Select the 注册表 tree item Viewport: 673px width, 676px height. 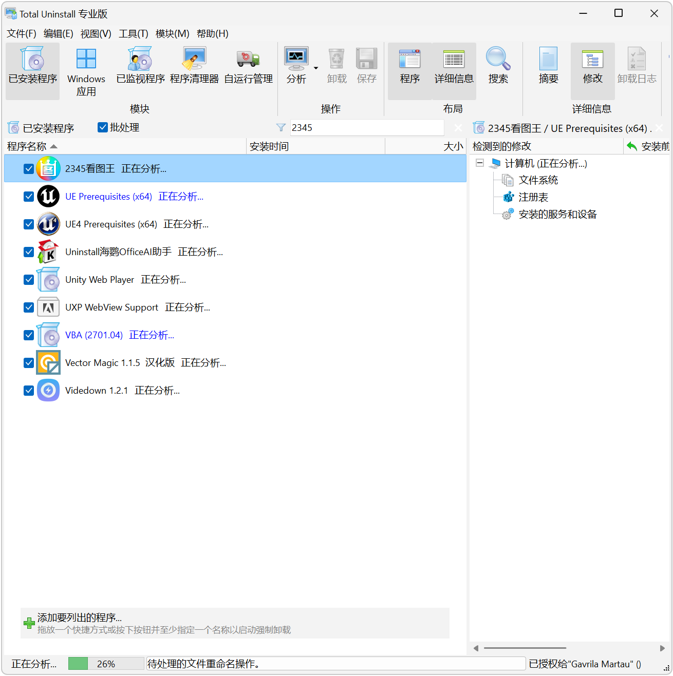click(533, 197)
